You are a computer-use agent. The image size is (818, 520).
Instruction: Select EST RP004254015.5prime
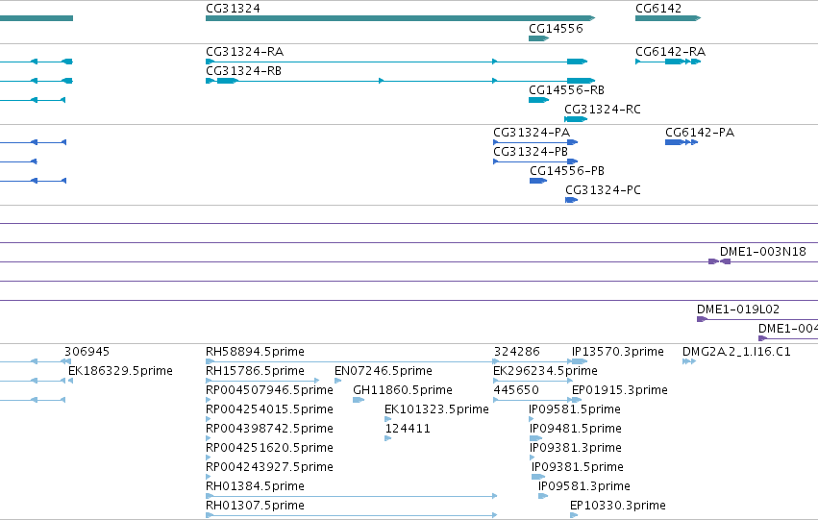click(209, 419)
